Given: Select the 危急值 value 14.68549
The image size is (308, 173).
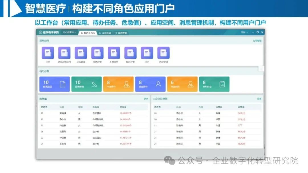Looking at the screenshot, I should pos(125,119).
